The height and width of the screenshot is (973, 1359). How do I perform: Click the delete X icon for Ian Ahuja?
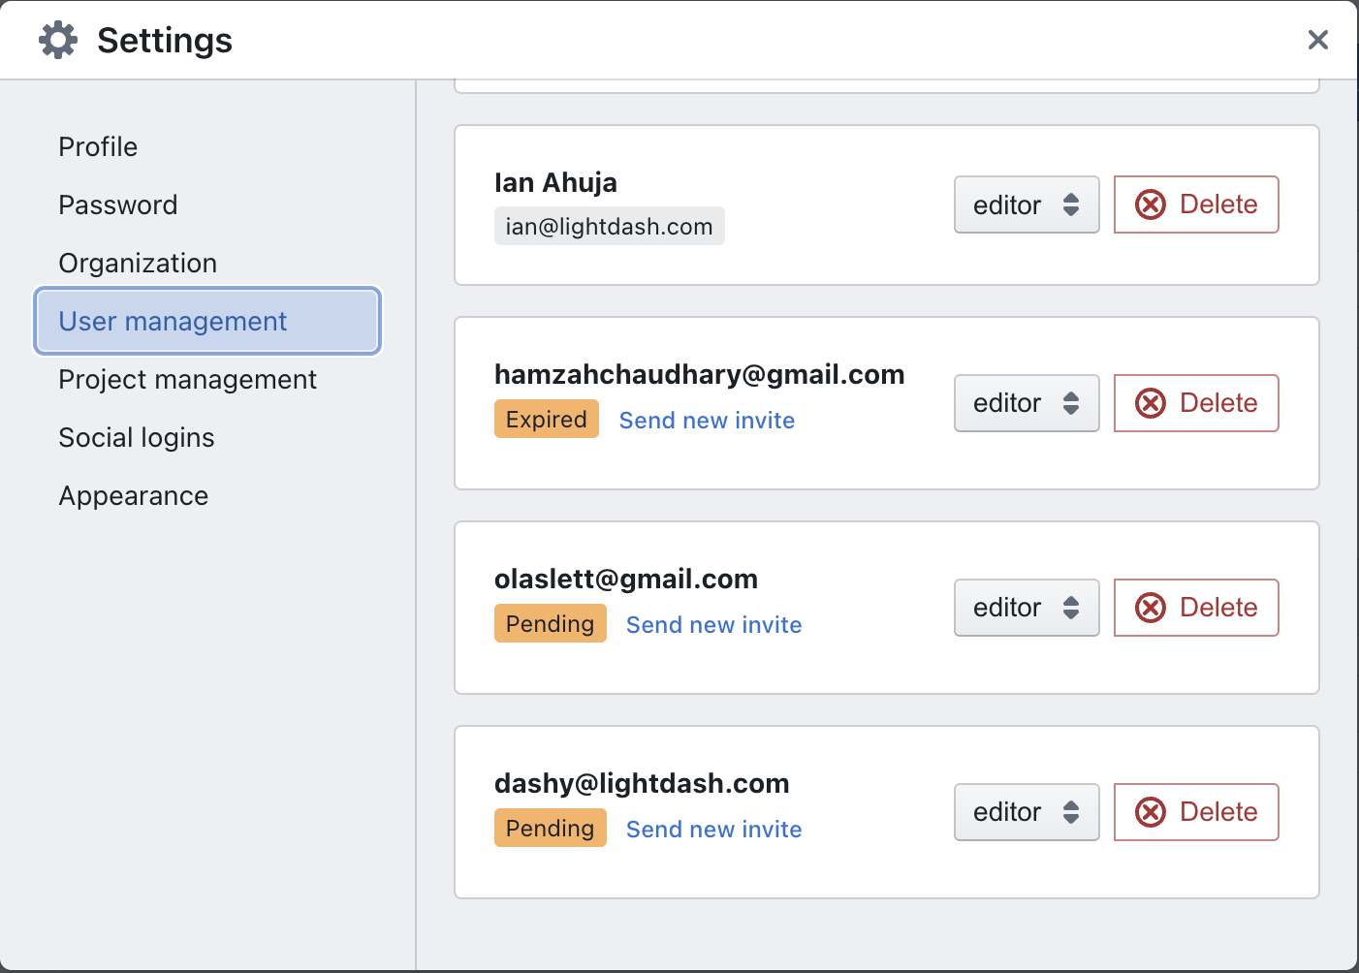(1151, 204)
